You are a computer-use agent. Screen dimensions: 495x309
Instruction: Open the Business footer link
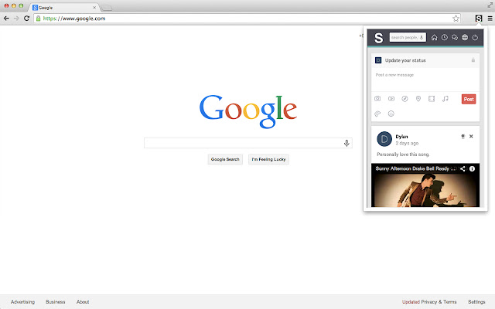coord(55,302)
